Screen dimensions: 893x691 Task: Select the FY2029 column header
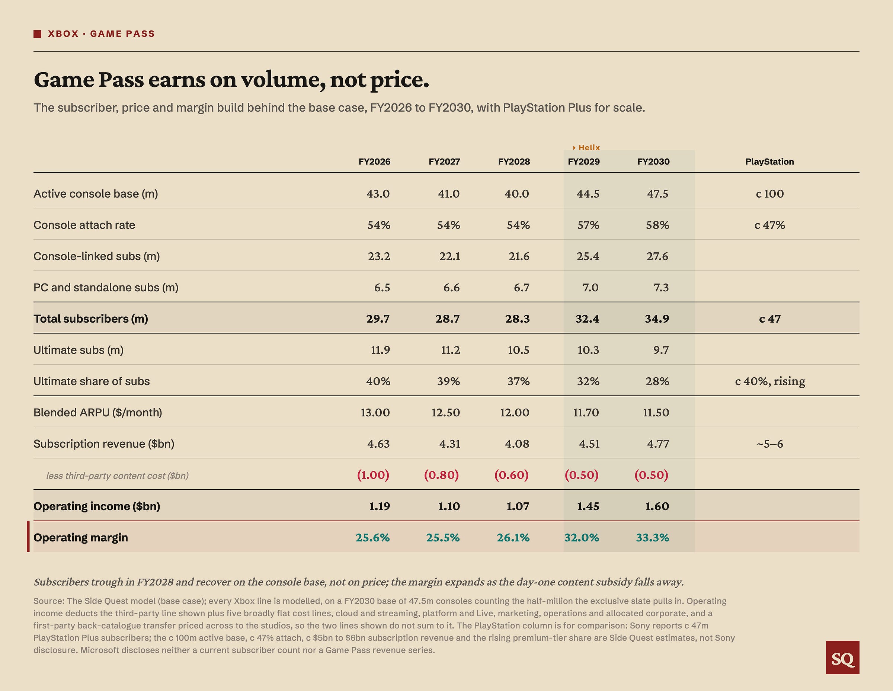click(584, 161)
